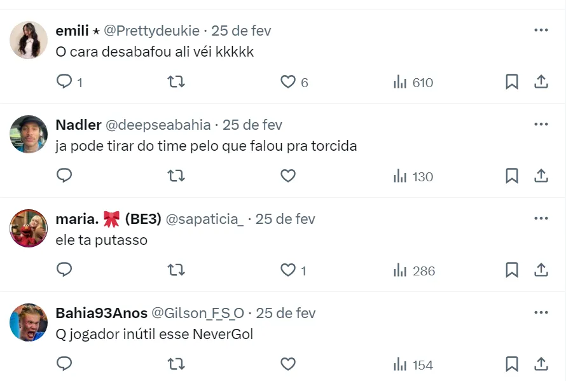The height and width of the screenshot is (381, 566).
Task: Click maria's profile avatar
Action: pyautogui.click(x=29, y=228)
